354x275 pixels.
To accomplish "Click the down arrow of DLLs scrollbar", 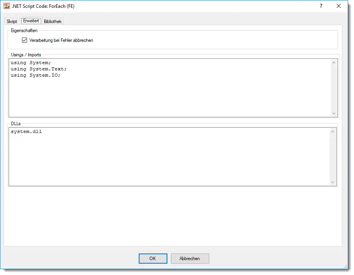I will coord(333,182).
